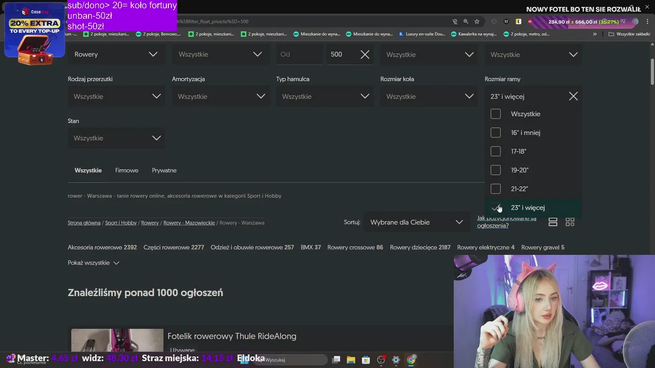Go to Strona główna breadcrumb
The image size is (655, 368).
[x=84, y=223]
